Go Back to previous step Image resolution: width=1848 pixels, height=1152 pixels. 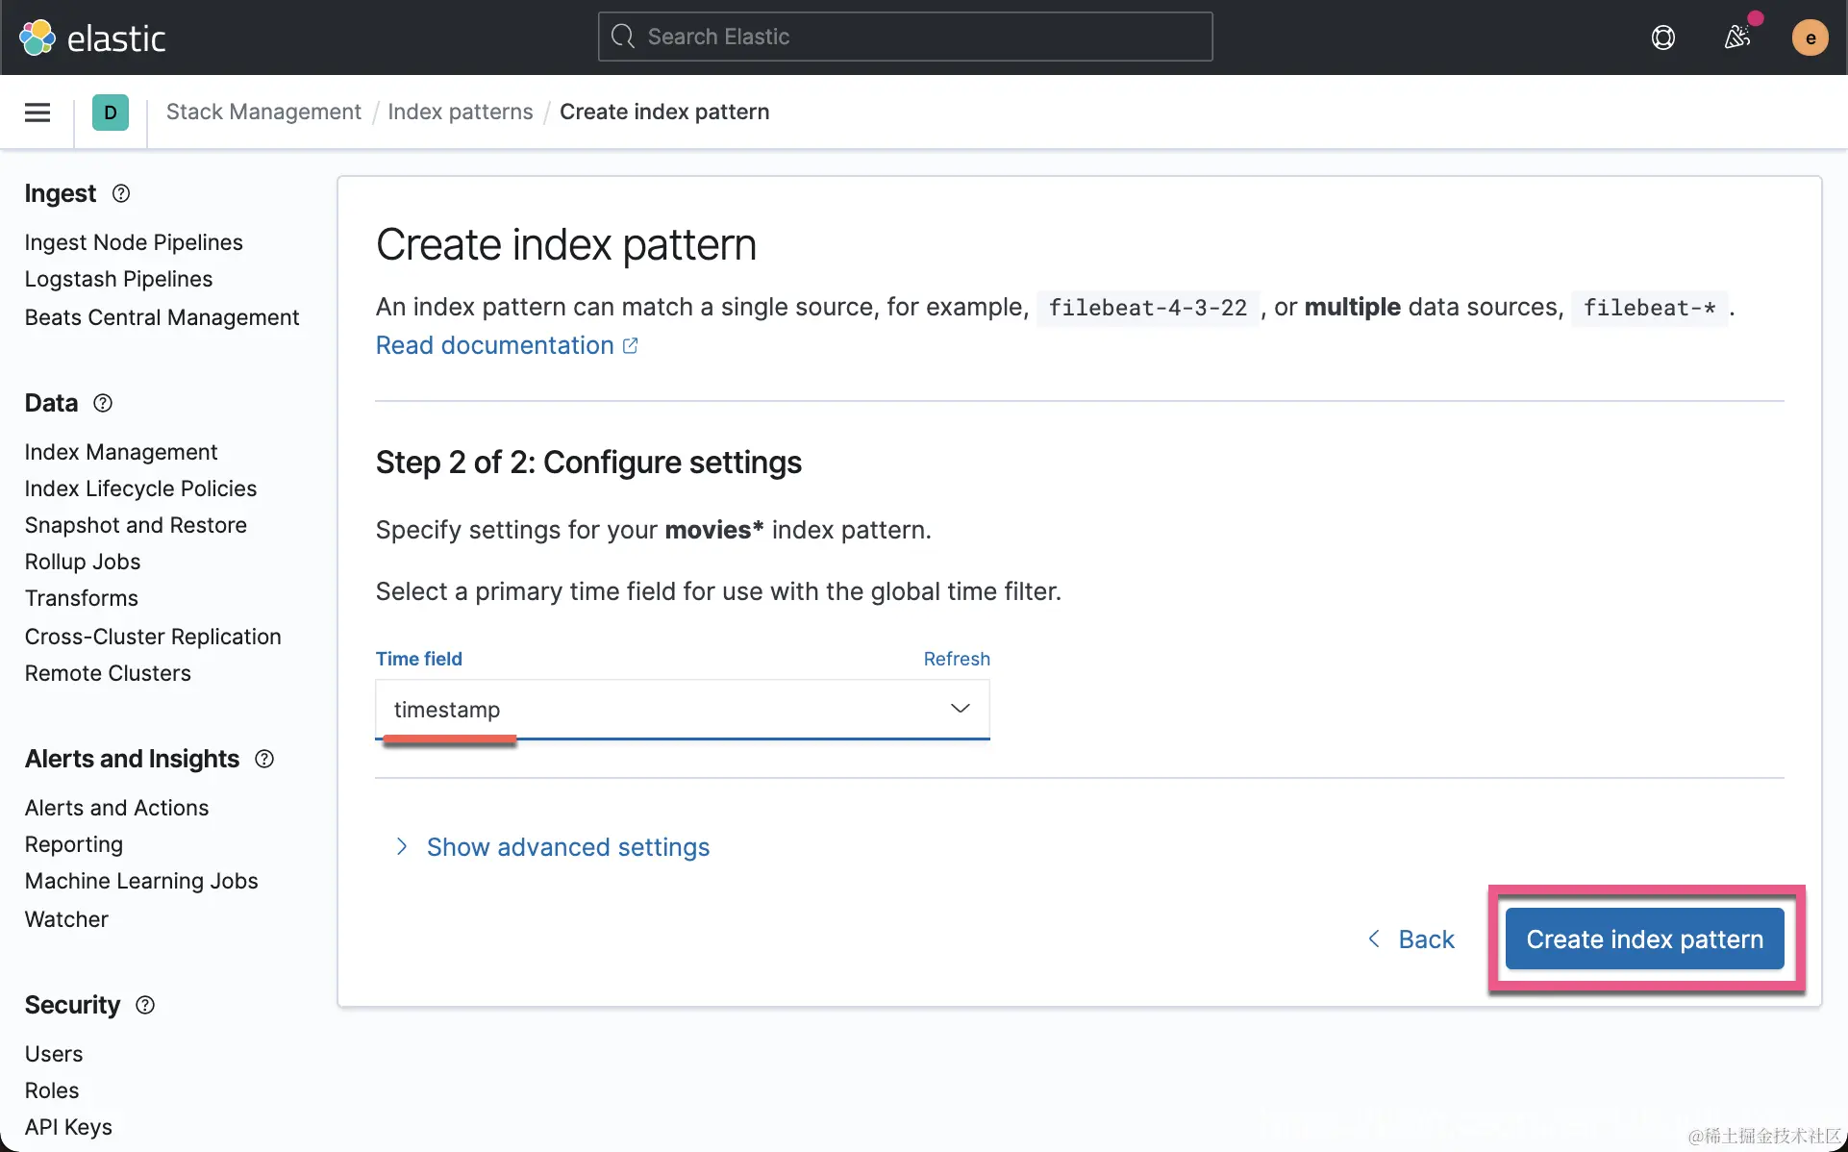pyautogui.click(x=1411, y=939)
